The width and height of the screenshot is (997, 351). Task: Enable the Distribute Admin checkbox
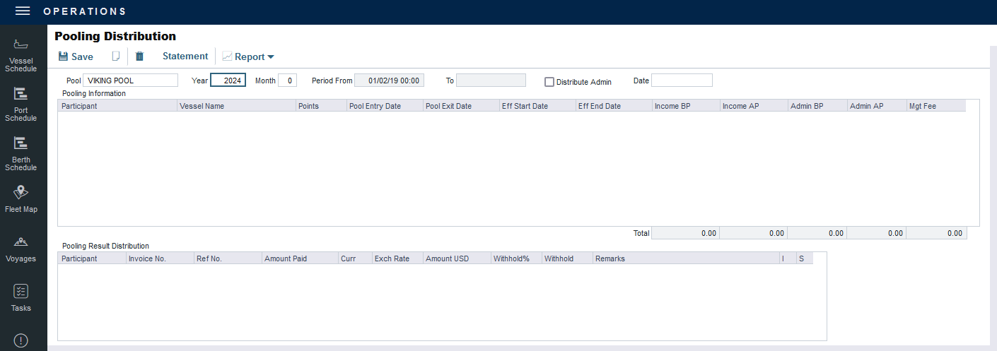click(549, 82)
